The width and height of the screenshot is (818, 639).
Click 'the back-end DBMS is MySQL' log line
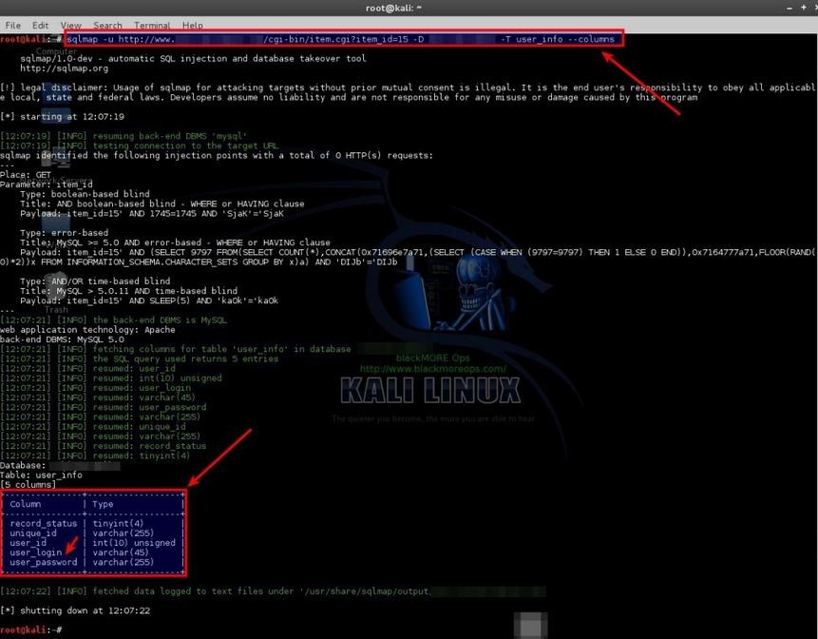113,320
